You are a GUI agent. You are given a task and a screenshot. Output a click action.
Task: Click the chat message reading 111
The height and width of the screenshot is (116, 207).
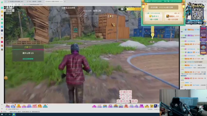(191, 82)
